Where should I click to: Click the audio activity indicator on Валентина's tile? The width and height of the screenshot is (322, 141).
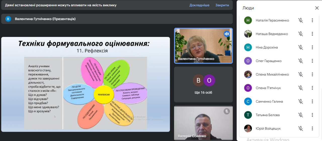[x=227, y=34]
